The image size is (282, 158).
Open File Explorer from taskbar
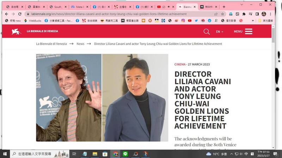[95, 154]
